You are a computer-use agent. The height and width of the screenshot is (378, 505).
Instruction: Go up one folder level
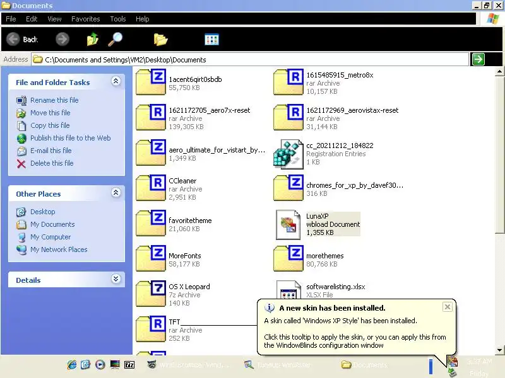(93, 39)
